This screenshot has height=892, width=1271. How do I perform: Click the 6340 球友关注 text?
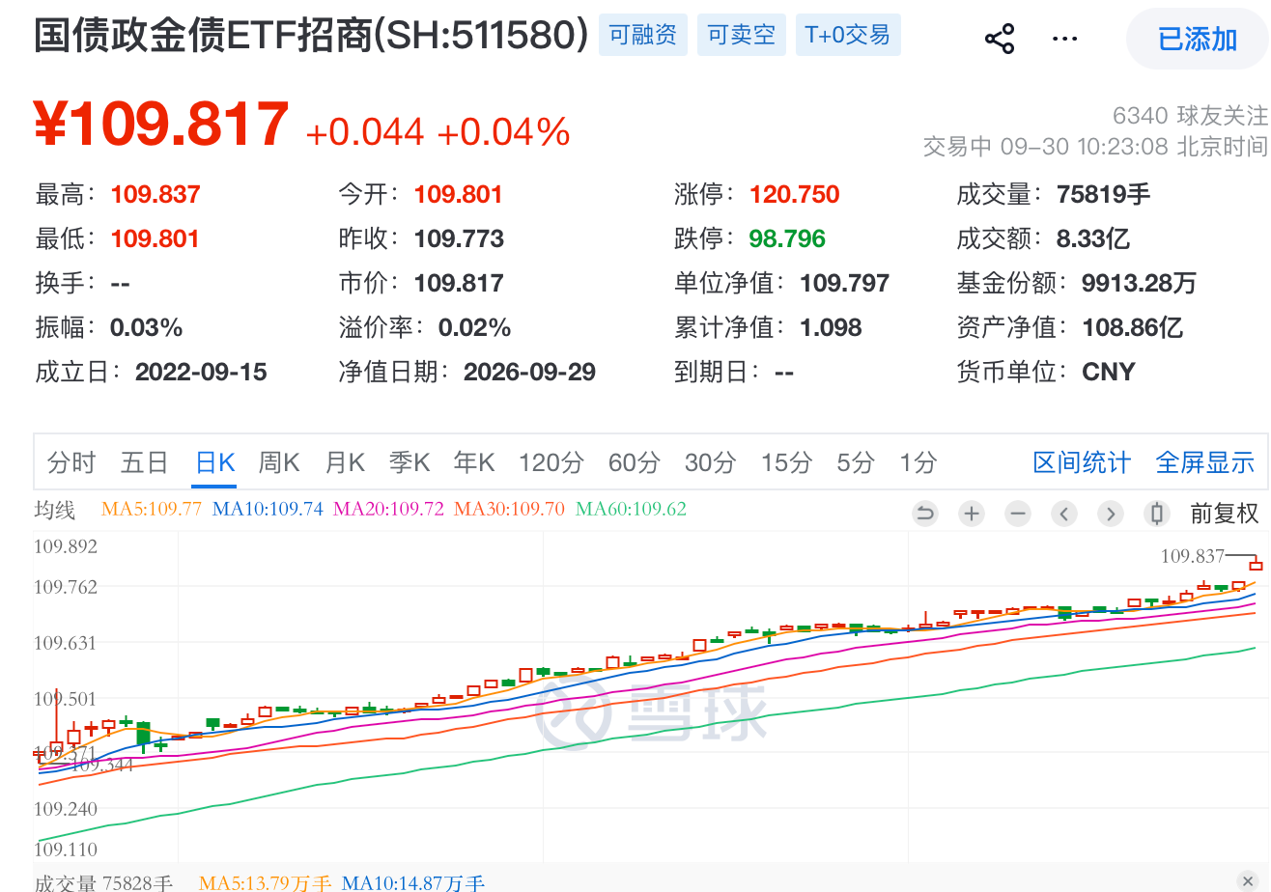click(x=1191, y=116)
